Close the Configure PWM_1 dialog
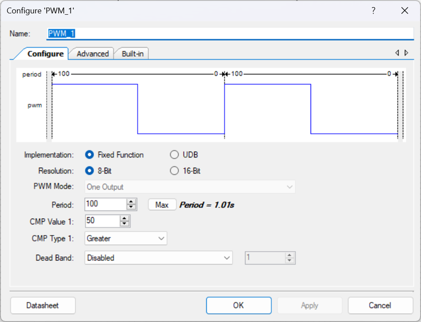 (404, 11)
